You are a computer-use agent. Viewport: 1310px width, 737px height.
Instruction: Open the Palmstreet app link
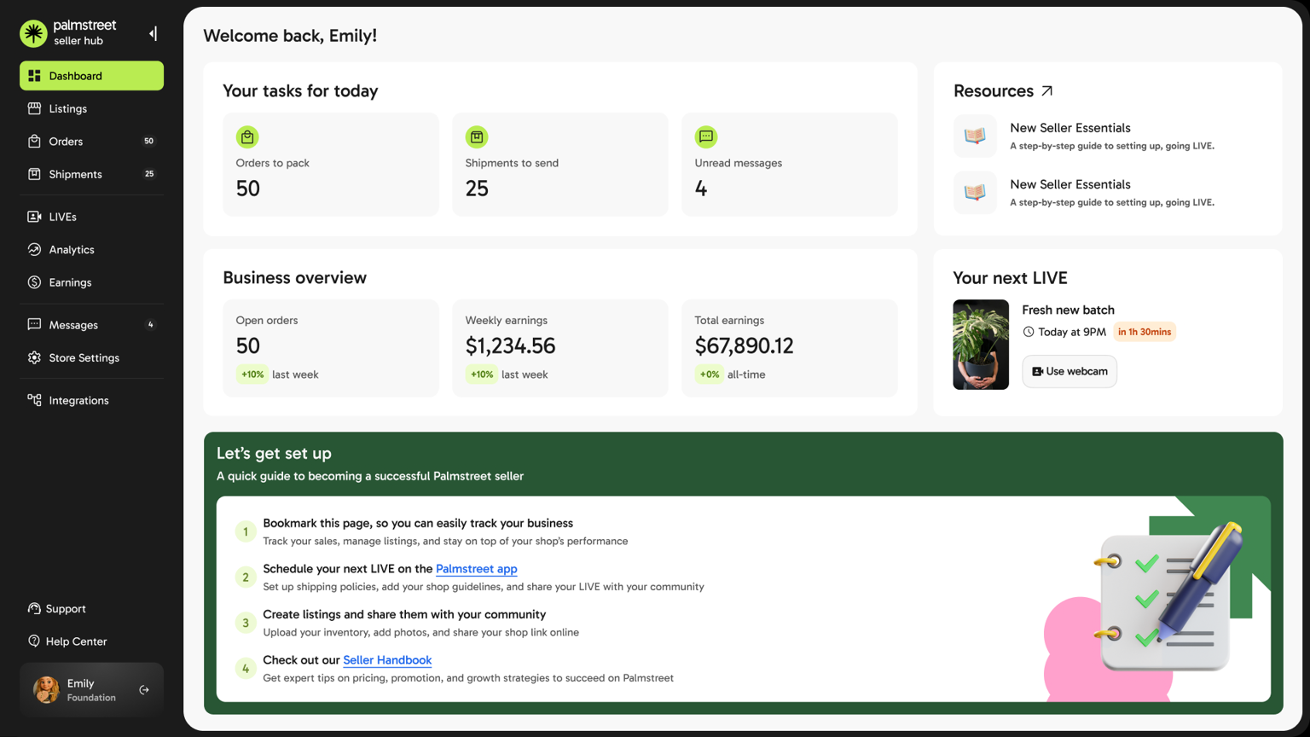(476, 569)
